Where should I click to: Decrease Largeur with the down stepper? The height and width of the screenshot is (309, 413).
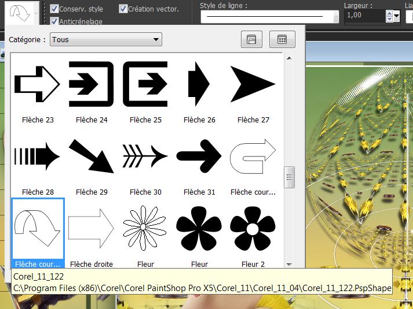pyautogui.click(x=390, y=19)
